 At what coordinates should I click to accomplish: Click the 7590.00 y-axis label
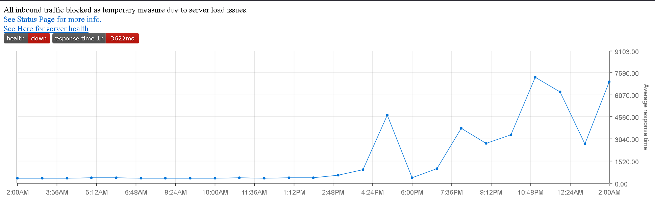[x=627, y=73]
